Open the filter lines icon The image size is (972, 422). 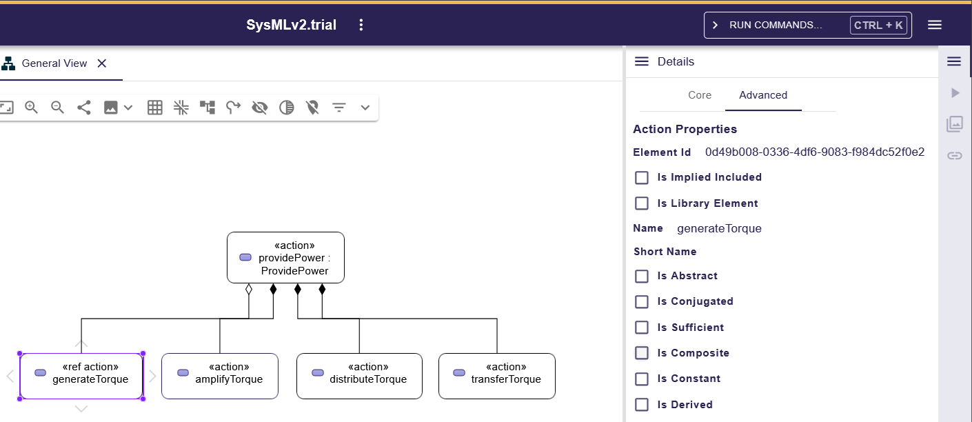[x=338, y=108]
